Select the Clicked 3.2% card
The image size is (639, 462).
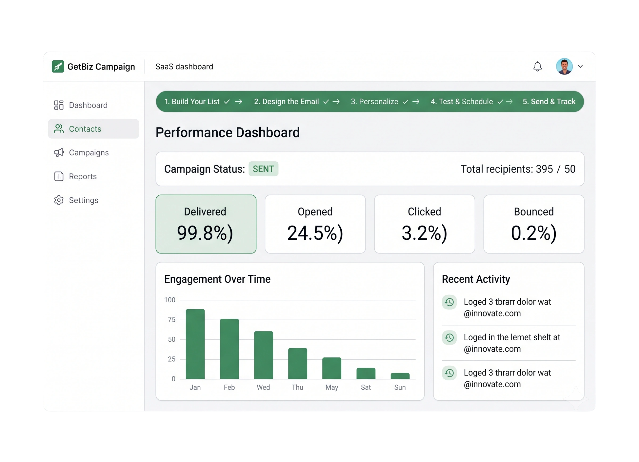coord(424,224)
